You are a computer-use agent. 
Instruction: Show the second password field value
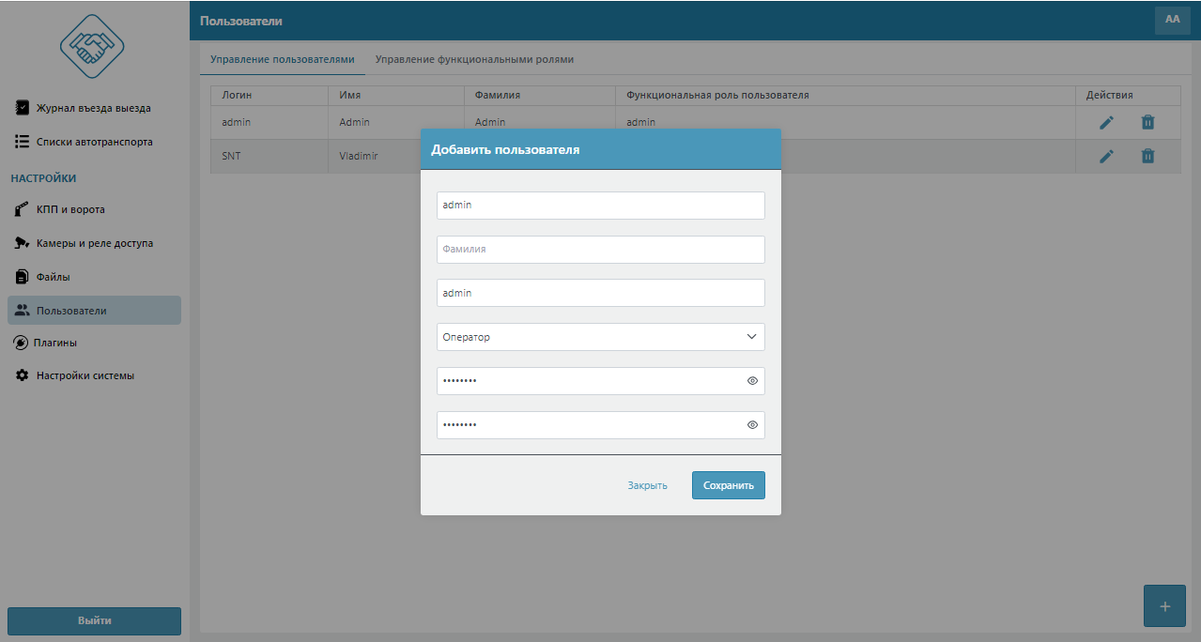pyautogui.click(x=752, y=425)
